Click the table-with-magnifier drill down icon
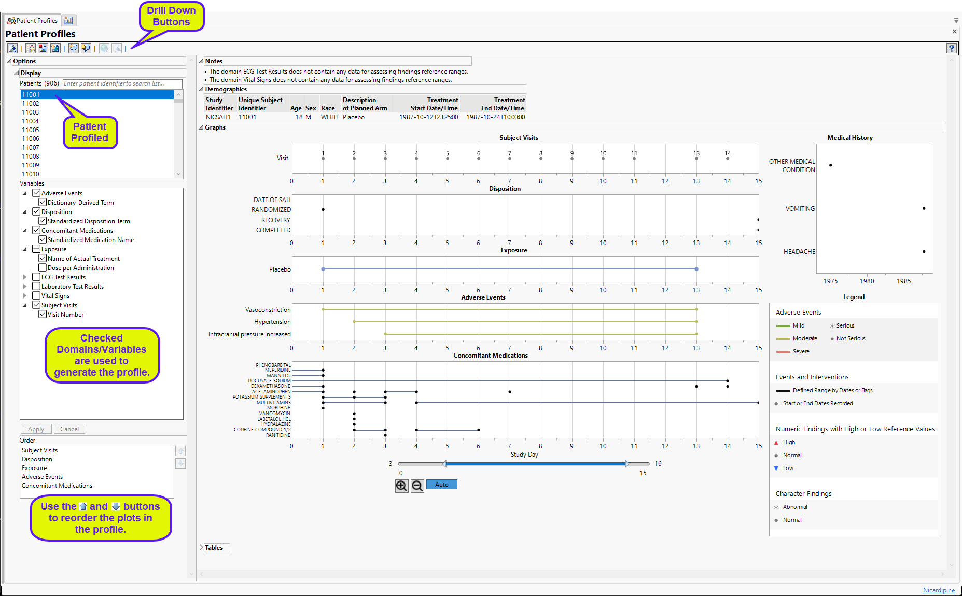This screenshot has height=596, width=962. tap(31, 48)
